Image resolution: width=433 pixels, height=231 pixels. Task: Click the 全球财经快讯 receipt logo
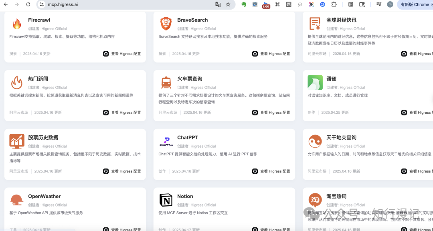pyautogui.click(x=315, y=24)
